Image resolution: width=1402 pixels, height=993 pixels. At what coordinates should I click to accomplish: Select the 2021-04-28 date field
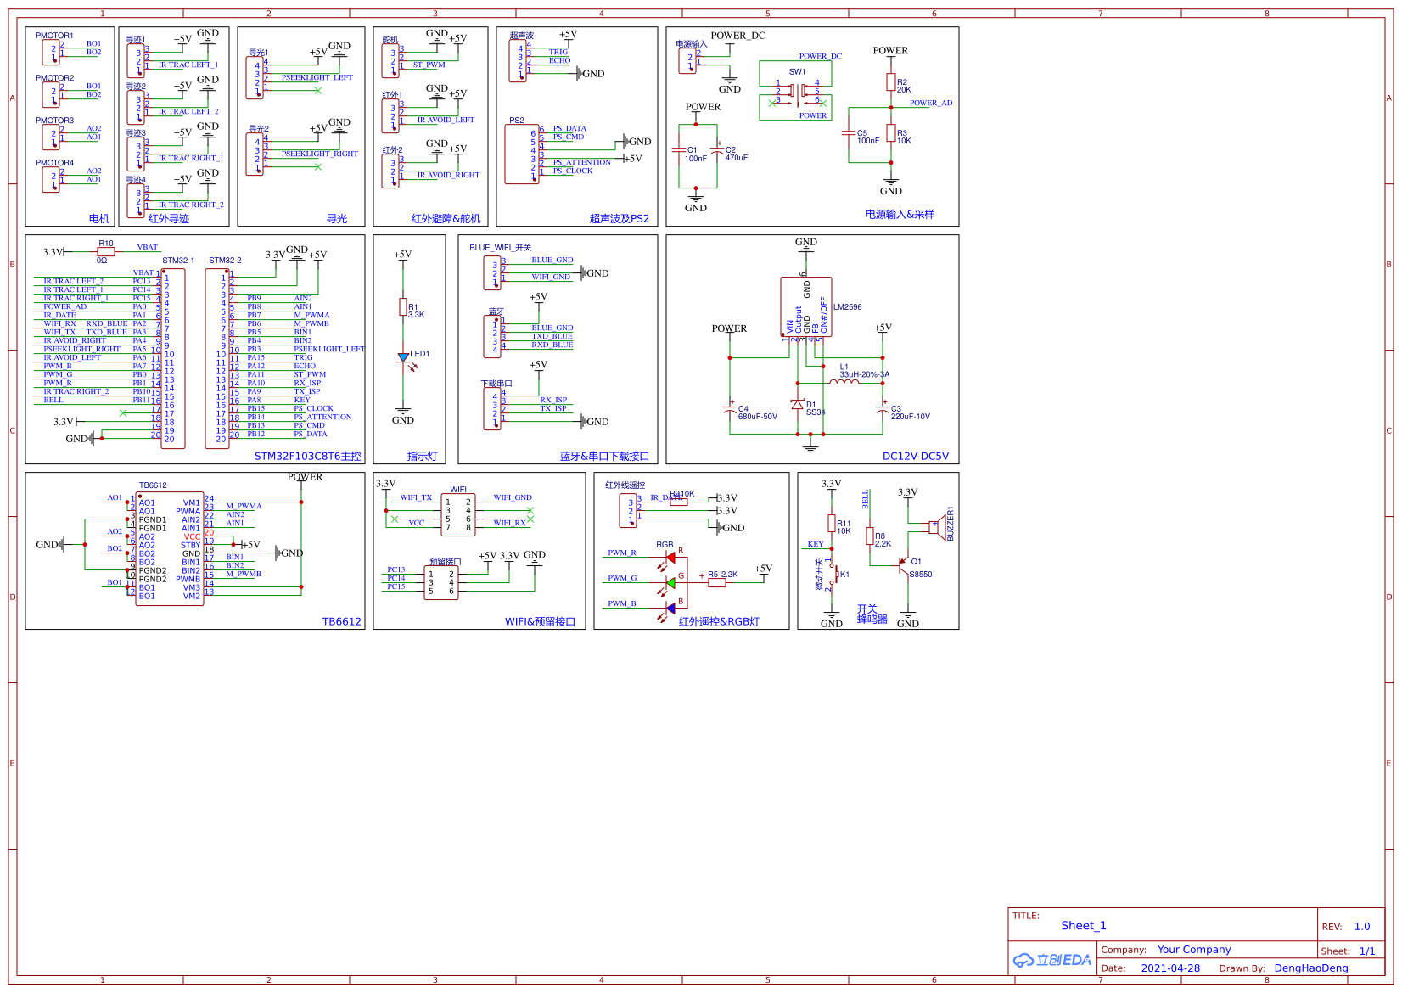coord(1169,968)
